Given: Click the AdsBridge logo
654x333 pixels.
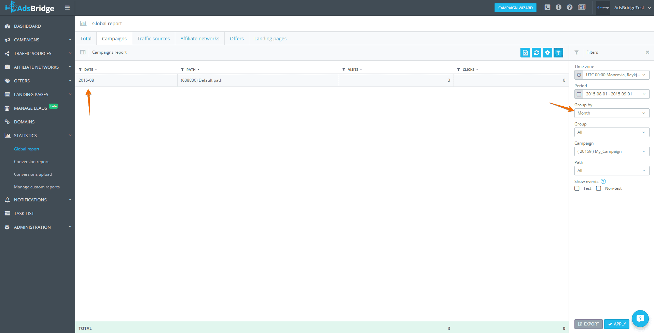Looking at the screenshot, I should click(x=30, y=7).
